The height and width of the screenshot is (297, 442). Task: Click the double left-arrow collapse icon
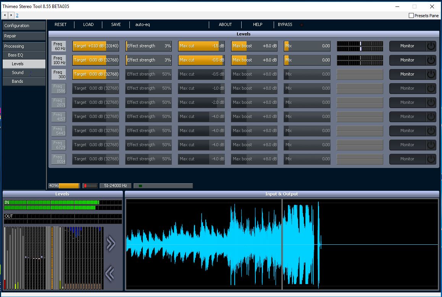pos(110,273)
